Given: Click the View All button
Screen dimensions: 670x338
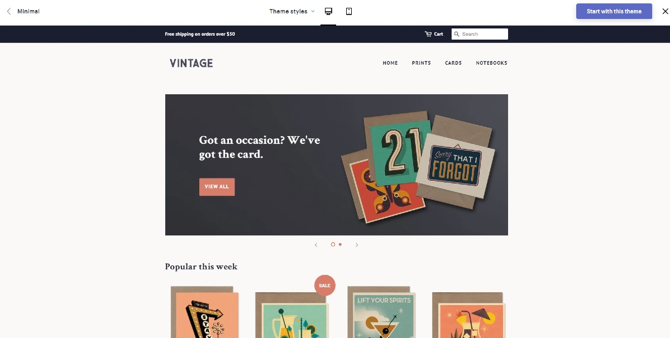Looking at the screenshot, I should [217, 187].
